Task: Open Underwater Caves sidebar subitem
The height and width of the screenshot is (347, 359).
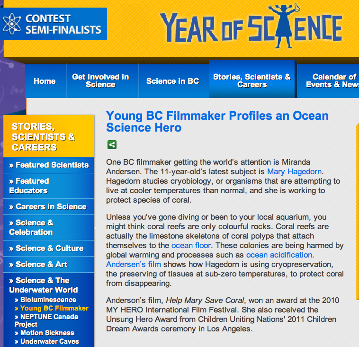Action: (x=50, y=341)
